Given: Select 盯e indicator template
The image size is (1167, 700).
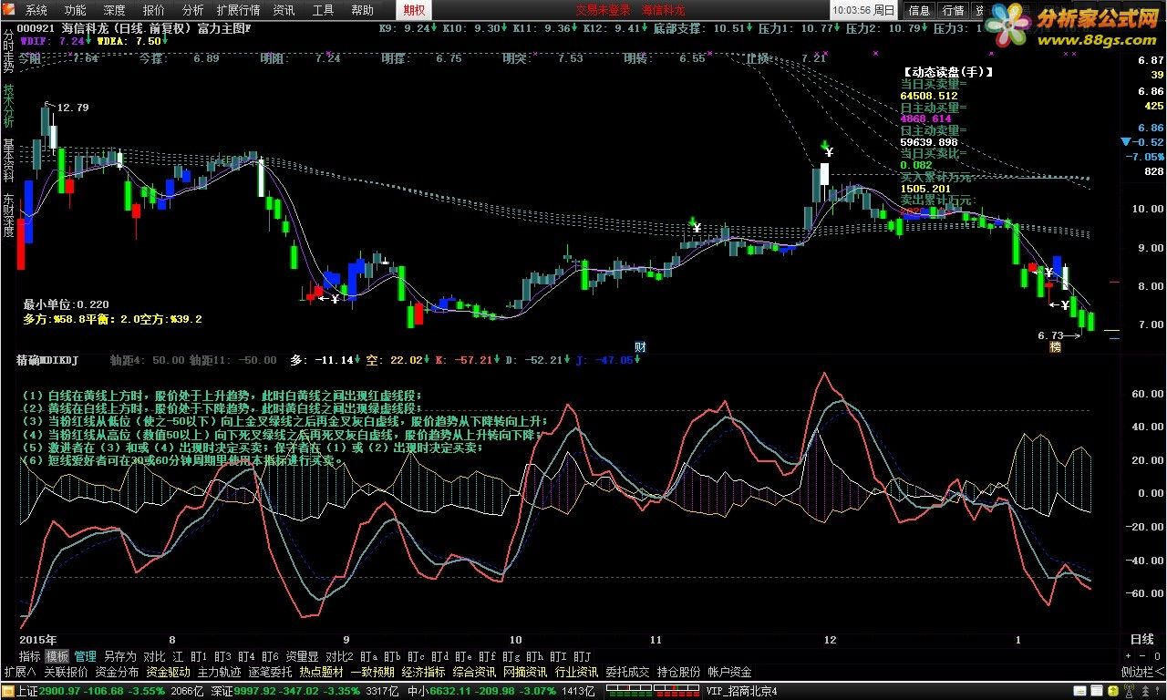Looking at the screenshot, I should click(x=463, y=656).
